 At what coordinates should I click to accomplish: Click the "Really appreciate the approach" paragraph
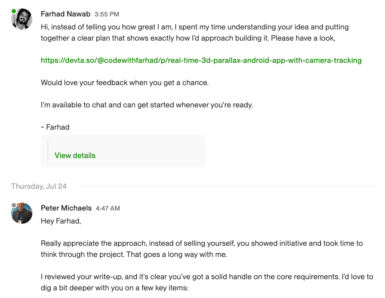pos(201,249)
